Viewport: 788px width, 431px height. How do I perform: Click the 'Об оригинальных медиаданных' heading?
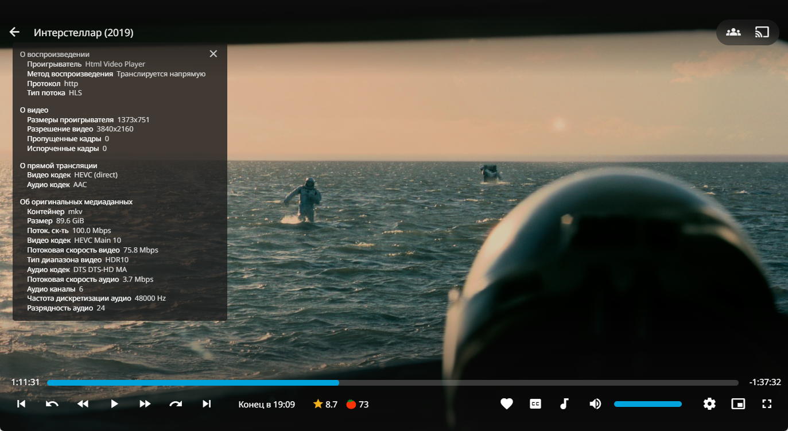(x=76, y=202)
